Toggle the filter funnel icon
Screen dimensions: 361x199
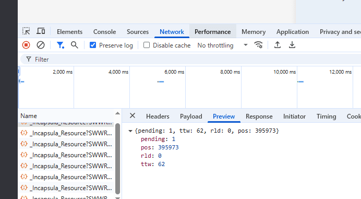[x=61, y=45]
